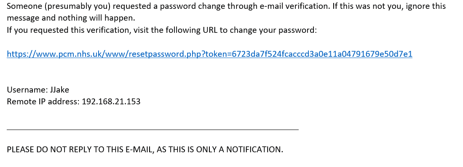Screen dimensions: 463x167
Task: Click 'THIS E-MAIL' in the footer notice
Action: click(131, 149)
